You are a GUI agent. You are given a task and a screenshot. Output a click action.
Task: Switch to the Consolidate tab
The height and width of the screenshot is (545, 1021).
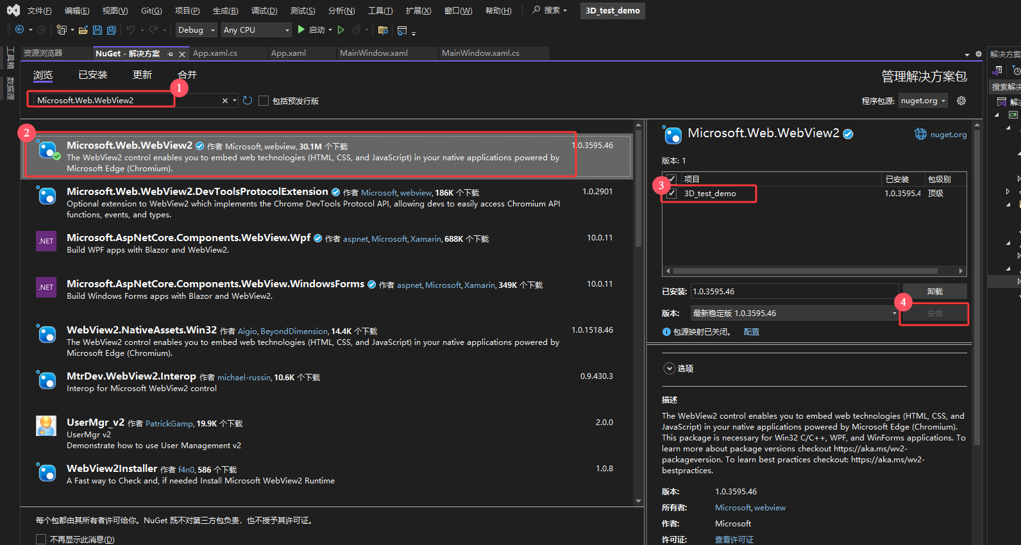pos(187,75)
